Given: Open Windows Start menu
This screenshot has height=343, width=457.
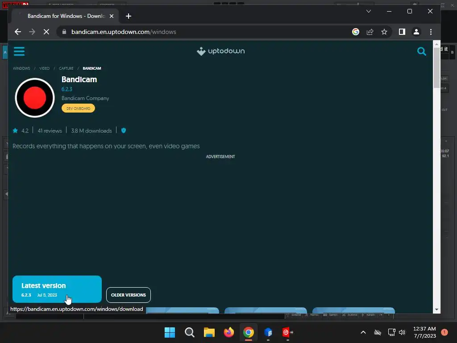Looking at the screenshot, I should [170, 332].
